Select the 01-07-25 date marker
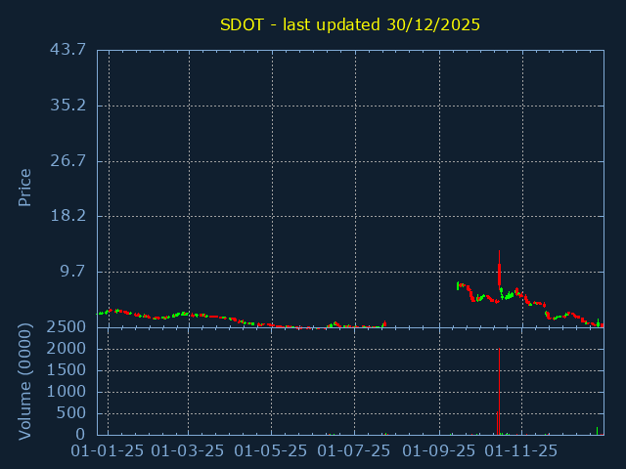 coord(356,451)
